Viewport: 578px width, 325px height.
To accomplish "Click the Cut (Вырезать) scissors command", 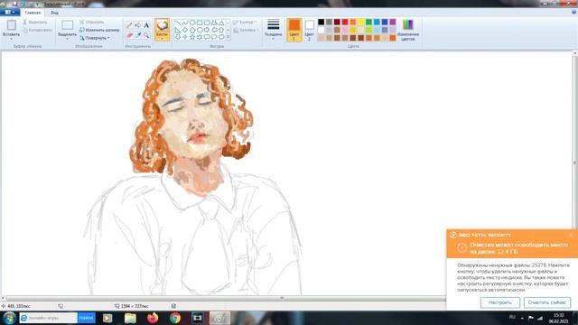I will pos(35,22).
